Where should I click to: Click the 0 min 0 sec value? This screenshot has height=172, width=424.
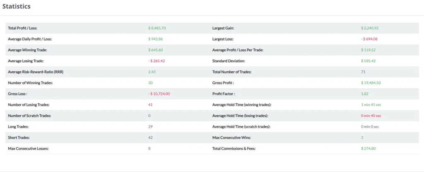[370, 126]
